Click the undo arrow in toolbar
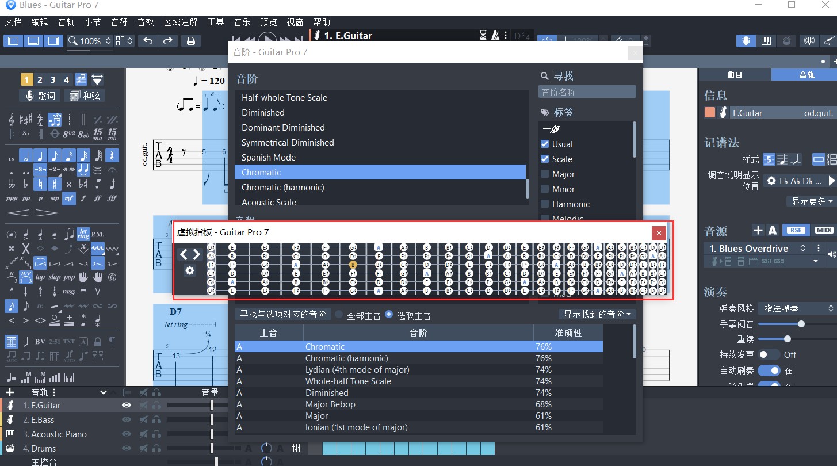837x466 pixels. click(x=148, y=41)
